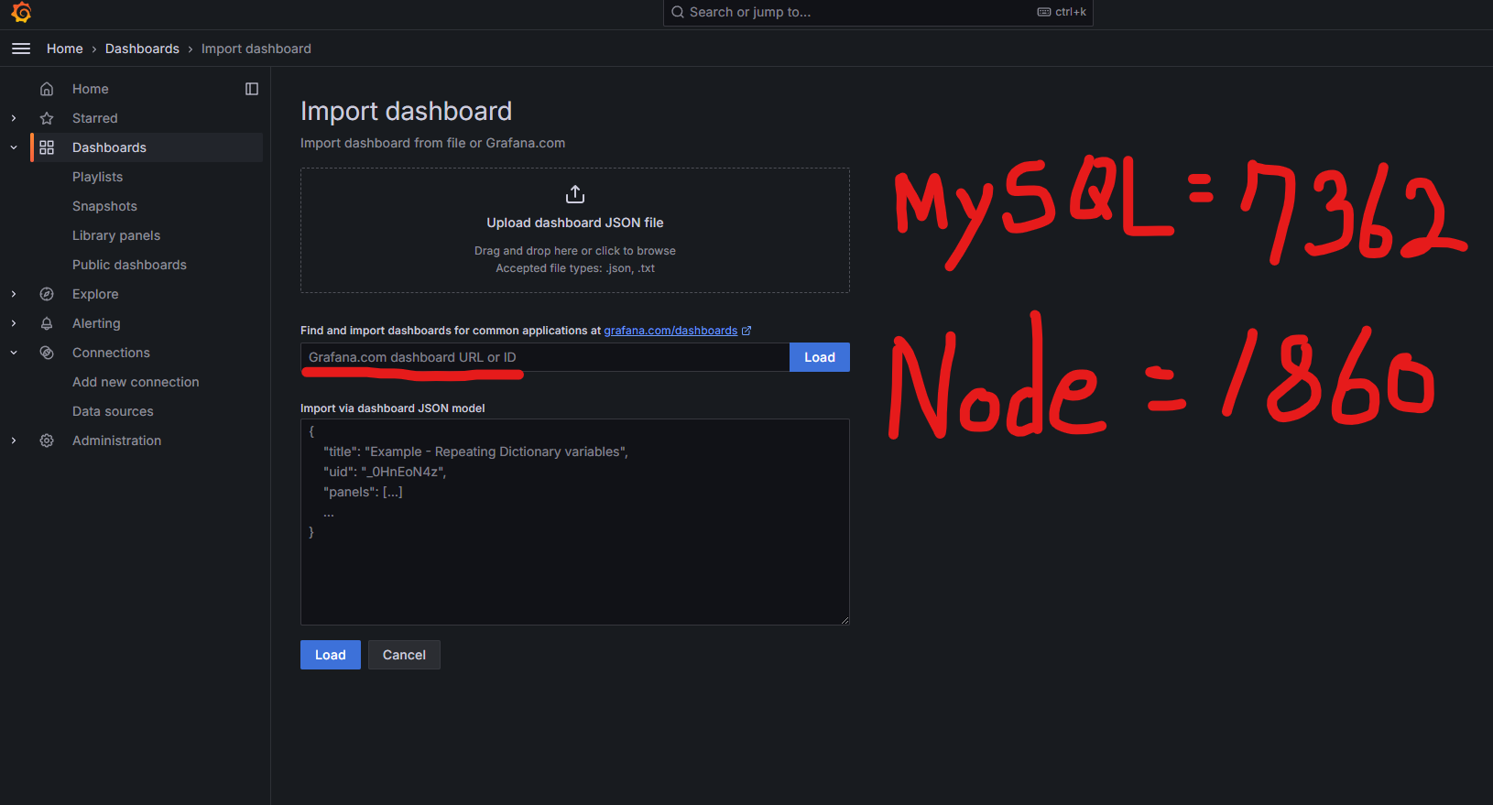This screenshot has height=805, width=1493.
Task: Click the Grafana logo icon
Action: coord(21,12)
